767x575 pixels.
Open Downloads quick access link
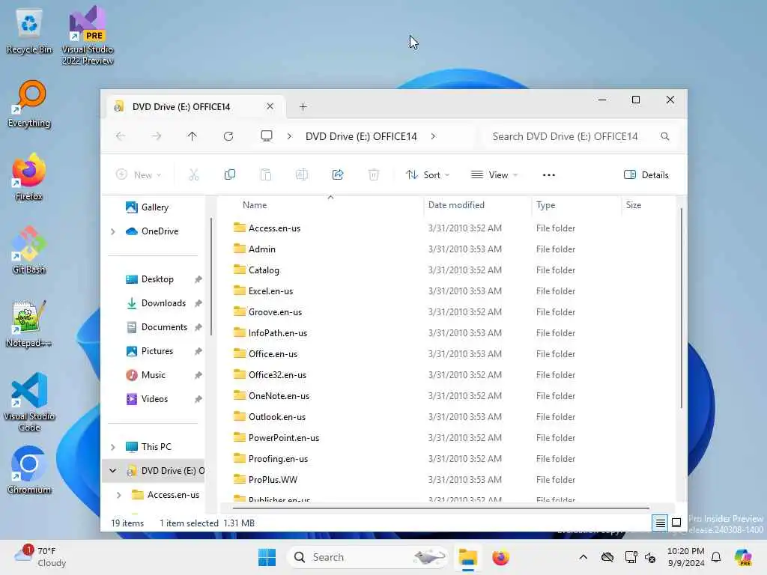[x=163, y=303]
